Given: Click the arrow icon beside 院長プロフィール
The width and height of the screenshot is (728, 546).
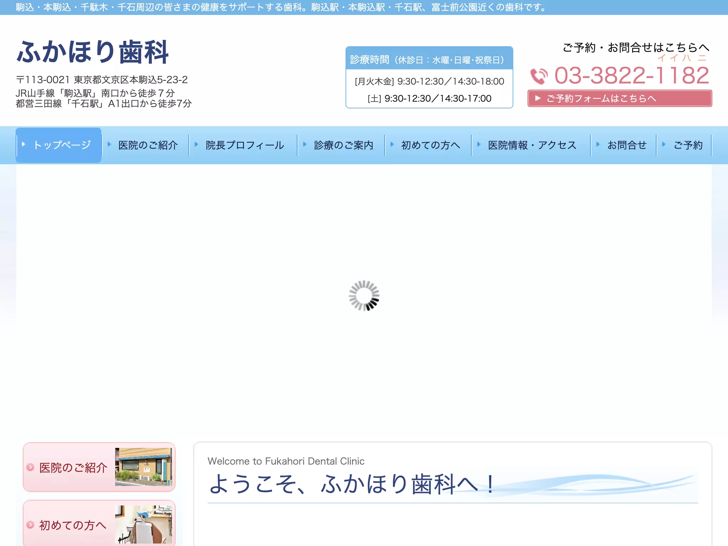Looking at the screenshot, I should point(196,144).
